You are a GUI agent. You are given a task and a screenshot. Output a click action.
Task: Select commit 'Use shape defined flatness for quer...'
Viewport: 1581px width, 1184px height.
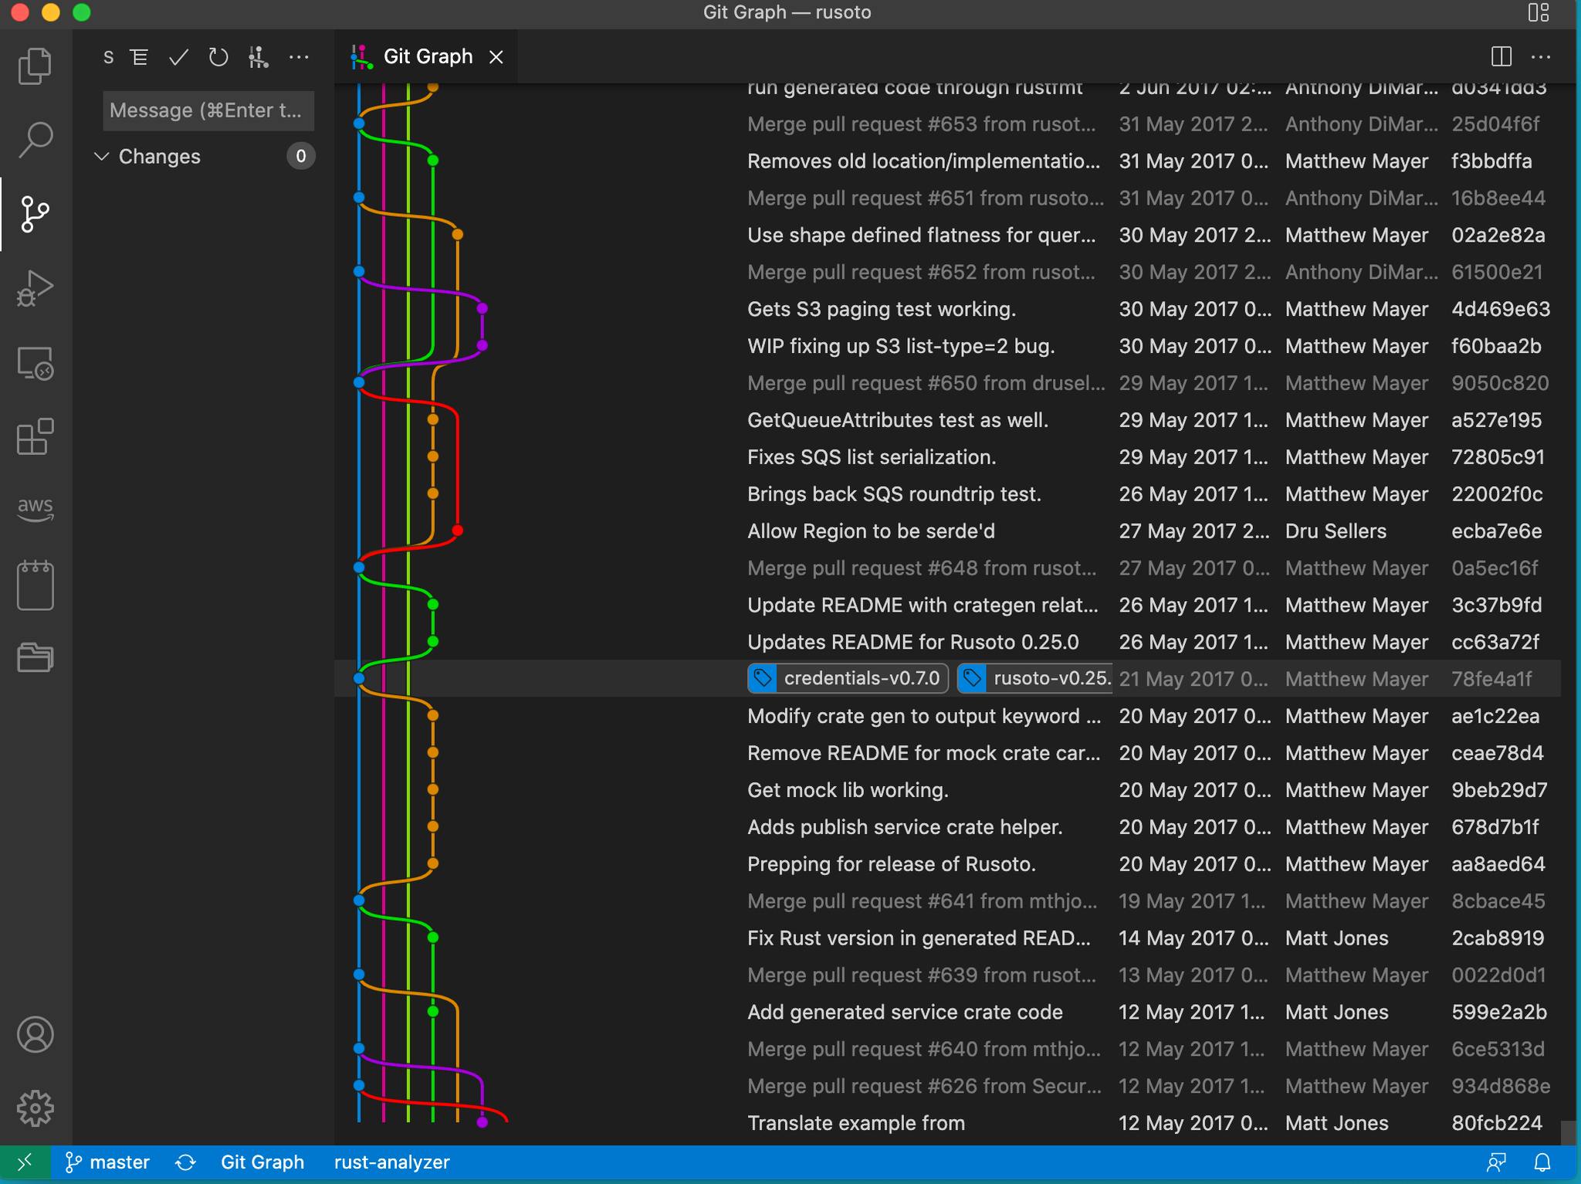tap(922, 236)
